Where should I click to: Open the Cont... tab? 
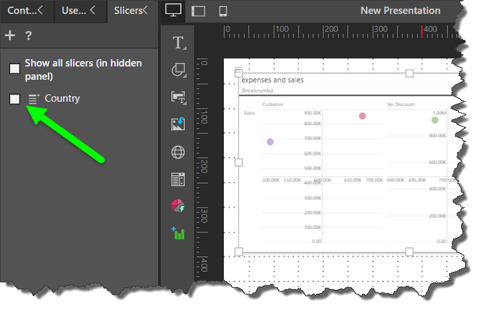21,11
